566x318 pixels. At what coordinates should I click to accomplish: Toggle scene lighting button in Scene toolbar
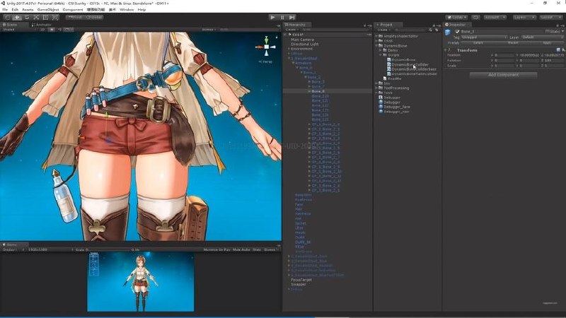(x=51, y=30)
